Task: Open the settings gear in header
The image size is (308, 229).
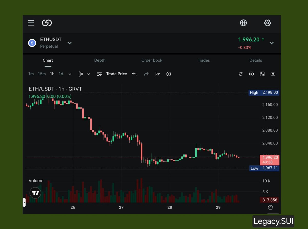Action: click(x=267, y=23)
